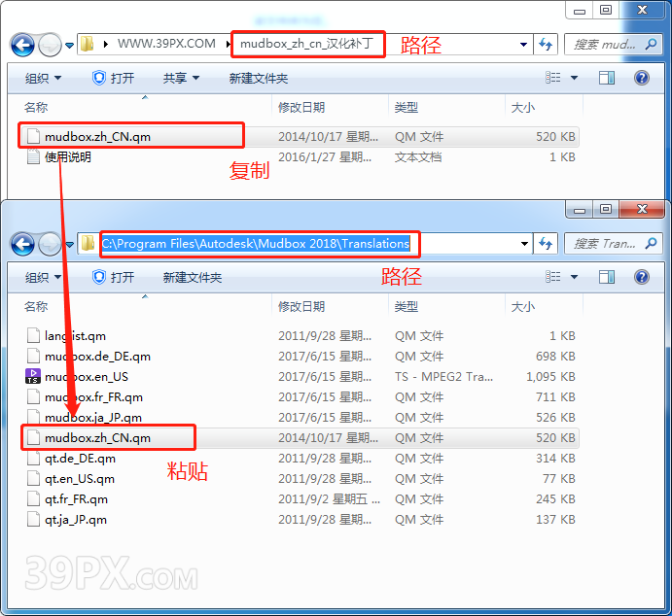Toggle preview pane icon in the Translations window
Screen dimensions: 672x616
(607, 277)
